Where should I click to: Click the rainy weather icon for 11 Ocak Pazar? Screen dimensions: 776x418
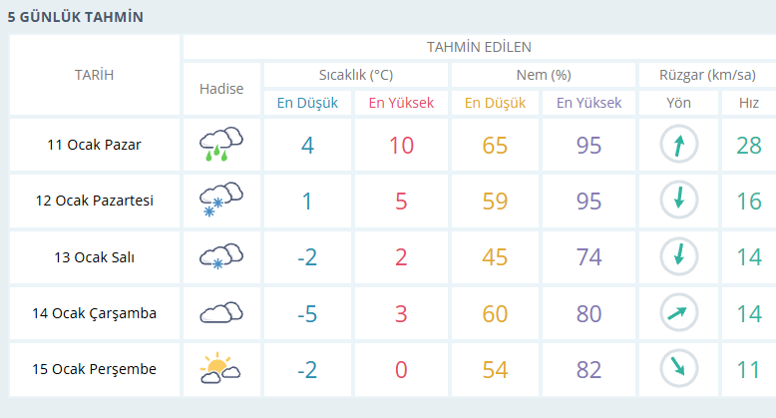coord(221,145)
